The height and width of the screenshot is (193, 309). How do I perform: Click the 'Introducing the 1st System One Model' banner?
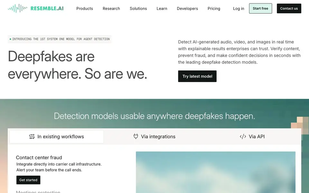(x=60, y=39)
